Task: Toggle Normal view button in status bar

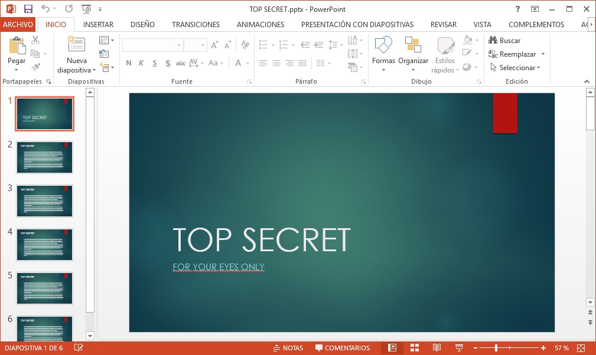Action: pyautogui.click(x=392, y=348)
